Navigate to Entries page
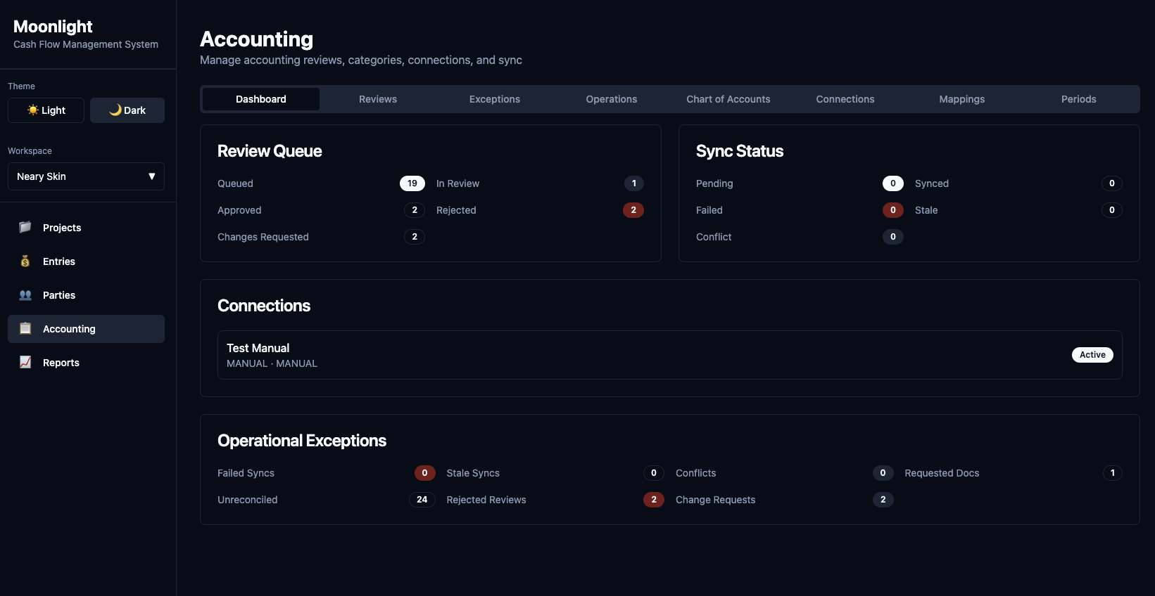Viewport: 1155px width, 596px height. tap(86, 261)
